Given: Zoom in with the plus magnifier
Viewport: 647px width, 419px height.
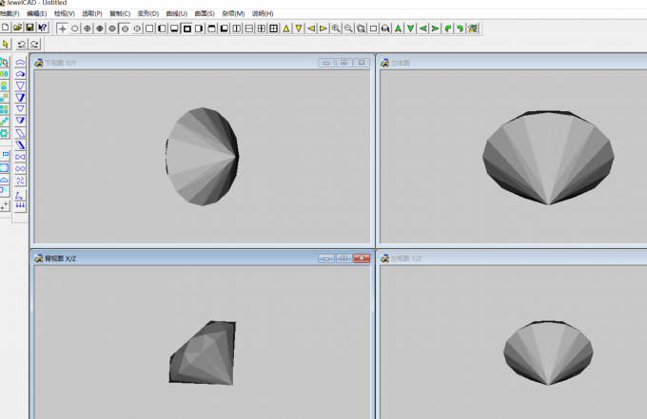Looking at the screenshot, I should pyautogui.click(x=336, y=29).
